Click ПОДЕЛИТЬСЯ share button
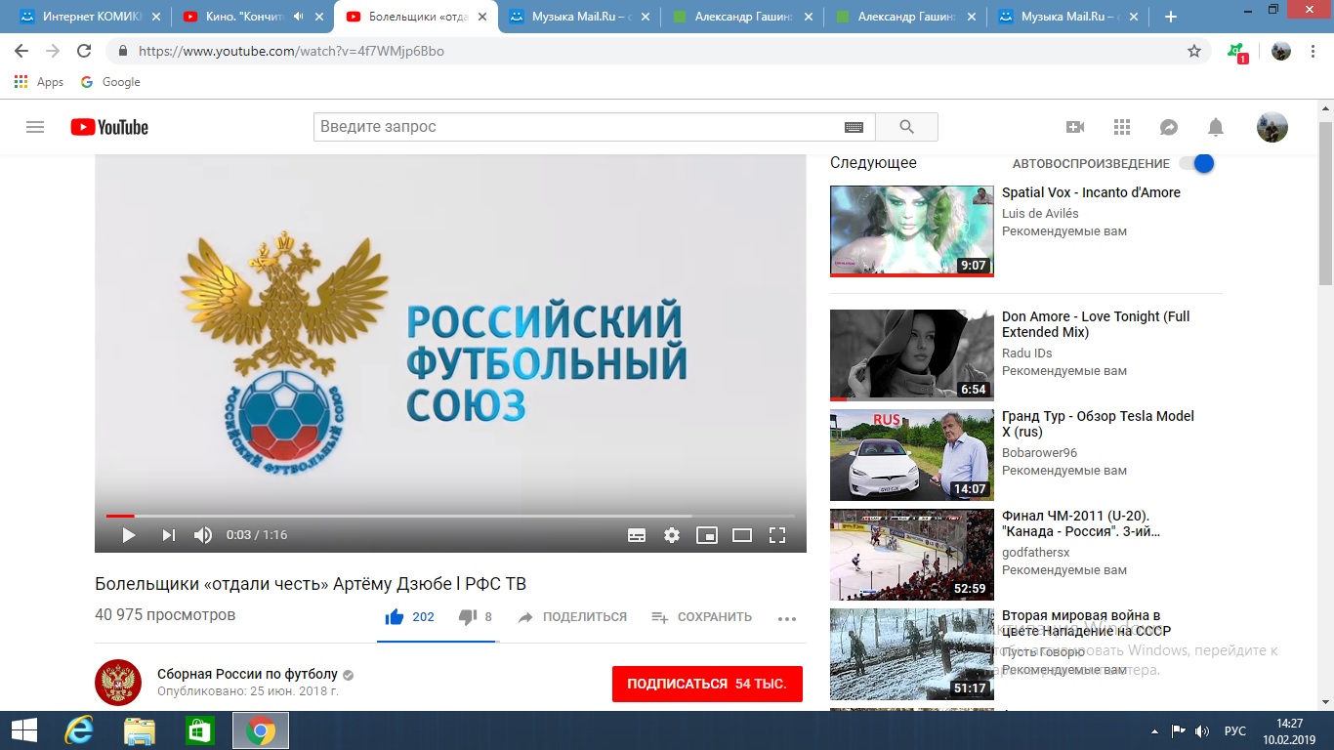This screenshot has width=1334, height=750. click(x=572, y=617)
